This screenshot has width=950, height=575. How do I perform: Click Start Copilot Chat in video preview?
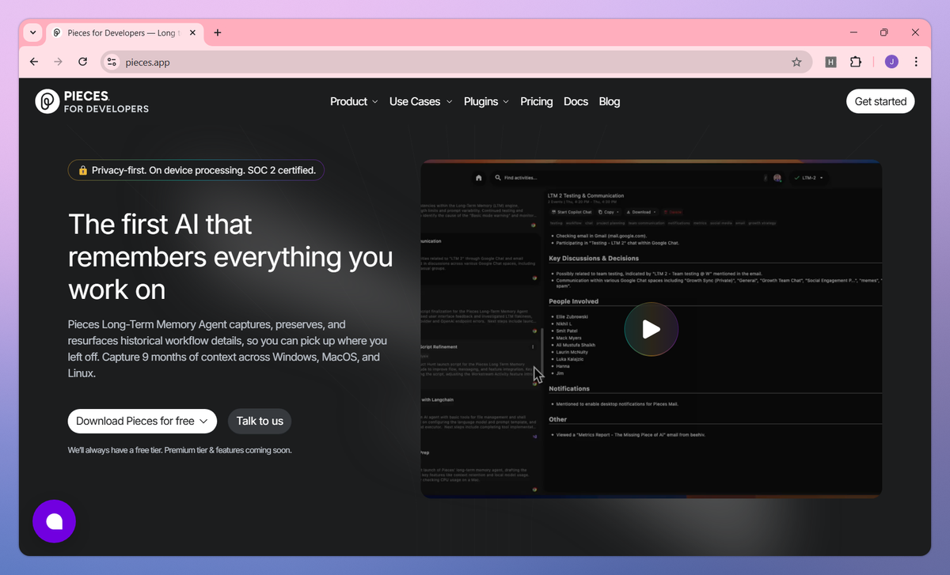[x=571, y=212]
